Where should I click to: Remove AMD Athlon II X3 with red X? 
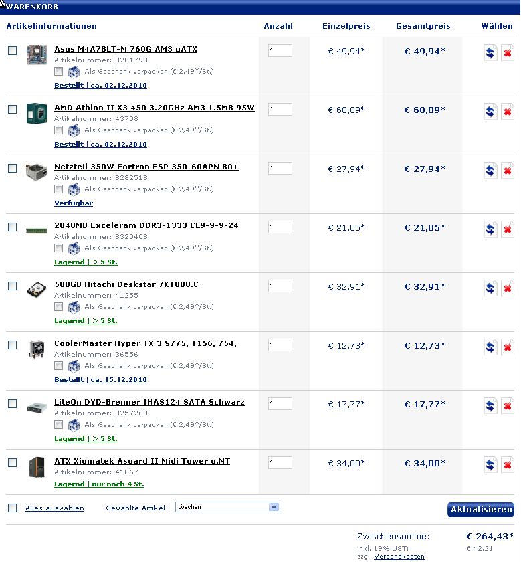click(x=508, y=112)
